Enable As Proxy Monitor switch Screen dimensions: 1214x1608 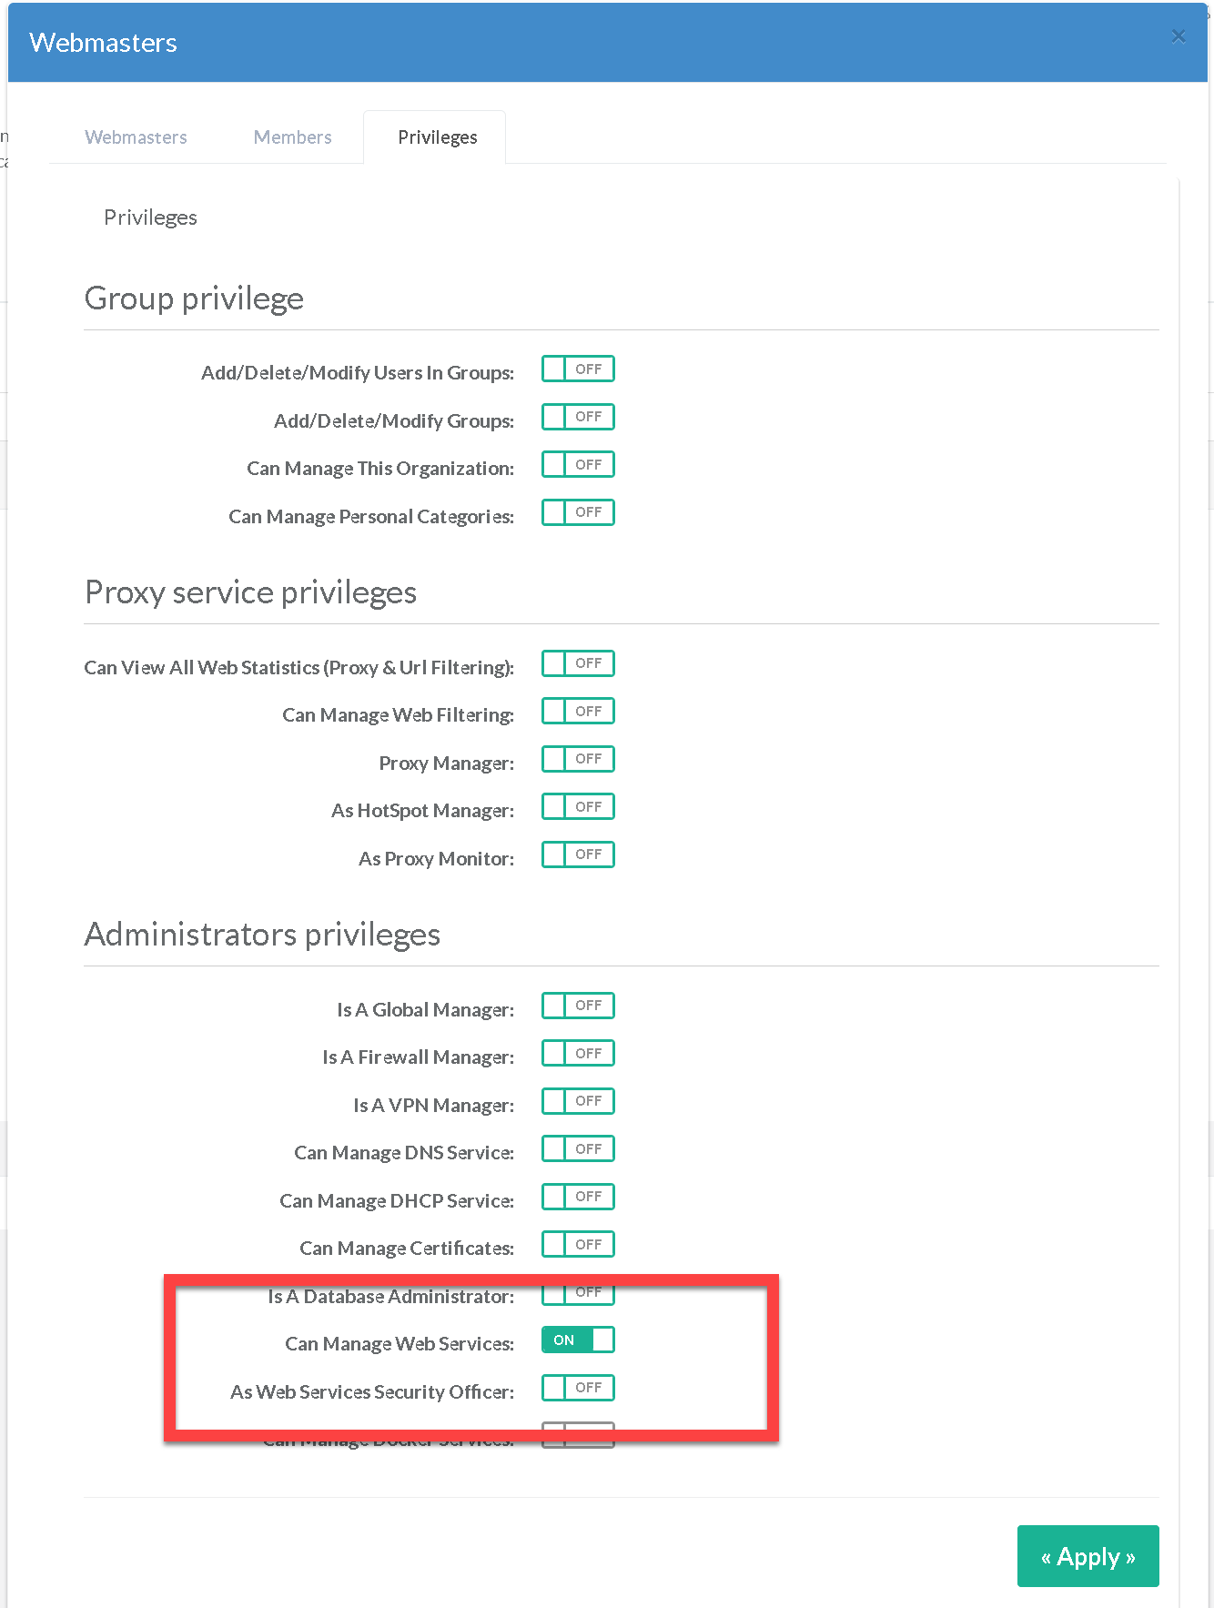pyautogui.click(x=578, y=855)
